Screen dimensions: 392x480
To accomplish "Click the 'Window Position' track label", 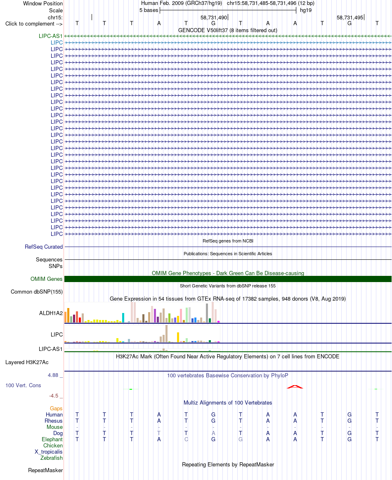I will pyautogui.click(x=43, y=4).
